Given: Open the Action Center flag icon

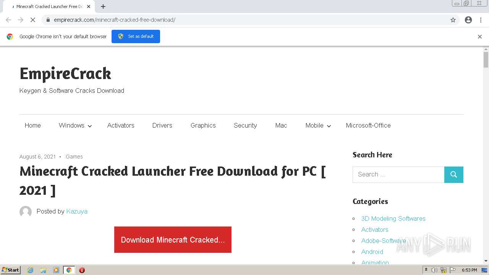Looking at the screenshot, I should (x=453, y=270).
